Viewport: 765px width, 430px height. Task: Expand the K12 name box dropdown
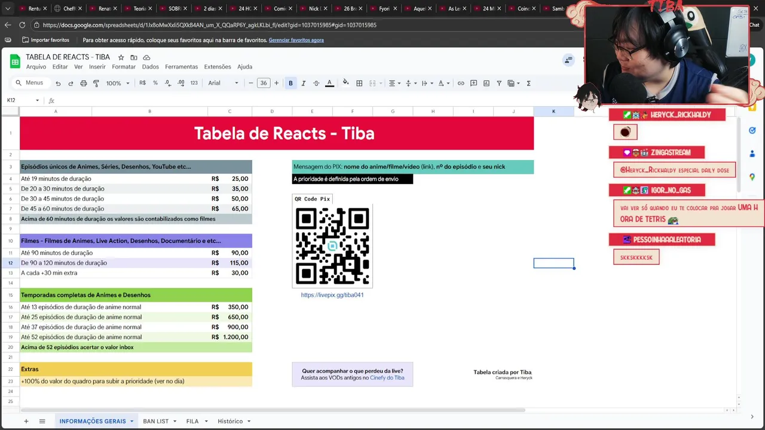[37, 100]
